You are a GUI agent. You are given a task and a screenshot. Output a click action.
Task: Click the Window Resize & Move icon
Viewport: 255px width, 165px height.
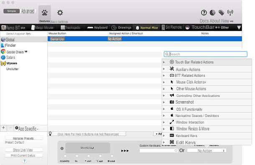(x=172, y=129)
